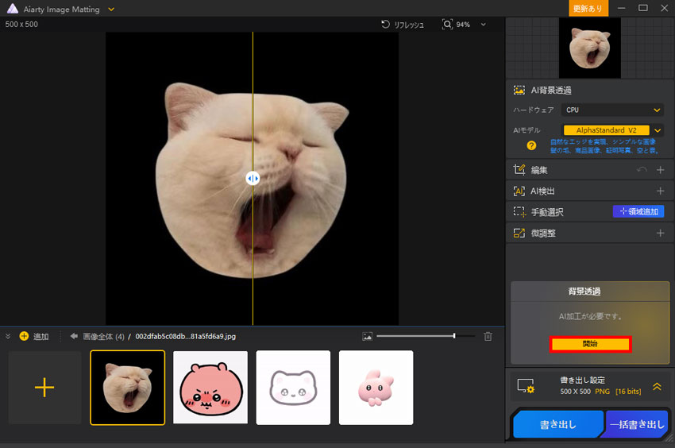Click the cat preview thumbnail in the right panel

590,48
